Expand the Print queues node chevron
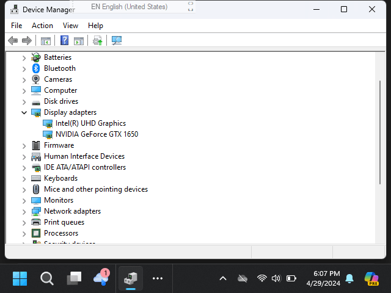Image resolution: width=391 pixels, height=293 pixels. click(x=24, y=223)
